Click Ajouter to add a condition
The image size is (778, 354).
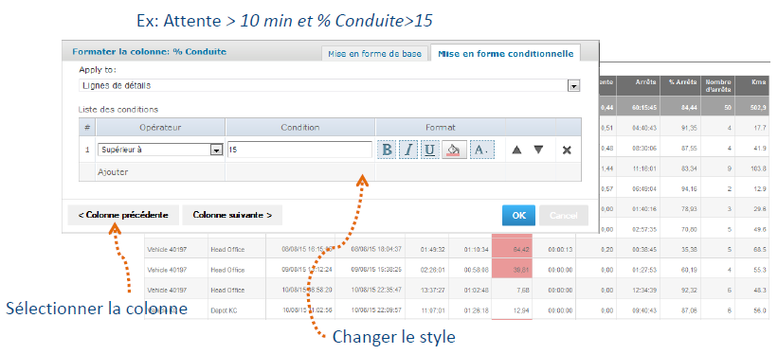coord(113,172)
